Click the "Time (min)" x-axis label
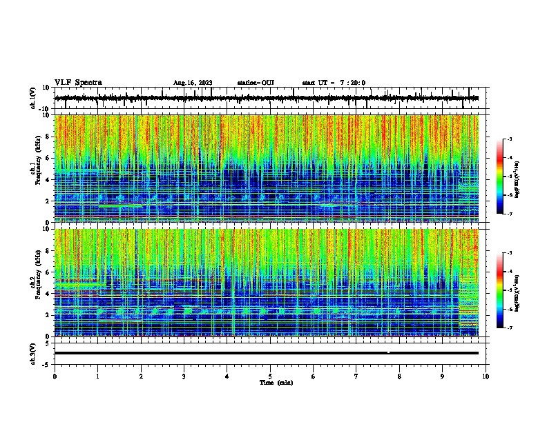Image resolution: width=547 pixels, height=422 pixels. coord(276,383)
